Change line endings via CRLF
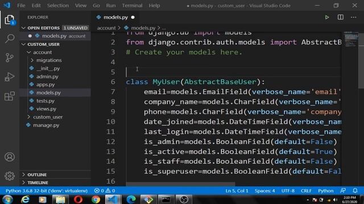Image resolution: width=364 pixels, height=204 pixels. tap(306, 190)
